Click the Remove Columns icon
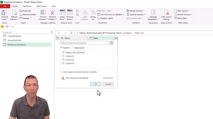The height and width of the screenshot is (119, 213). point(53,13)
